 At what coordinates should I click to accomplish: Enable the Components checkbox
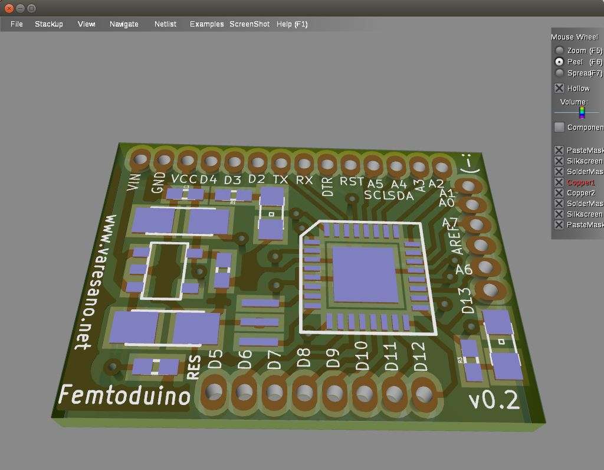tap(559, 127)
